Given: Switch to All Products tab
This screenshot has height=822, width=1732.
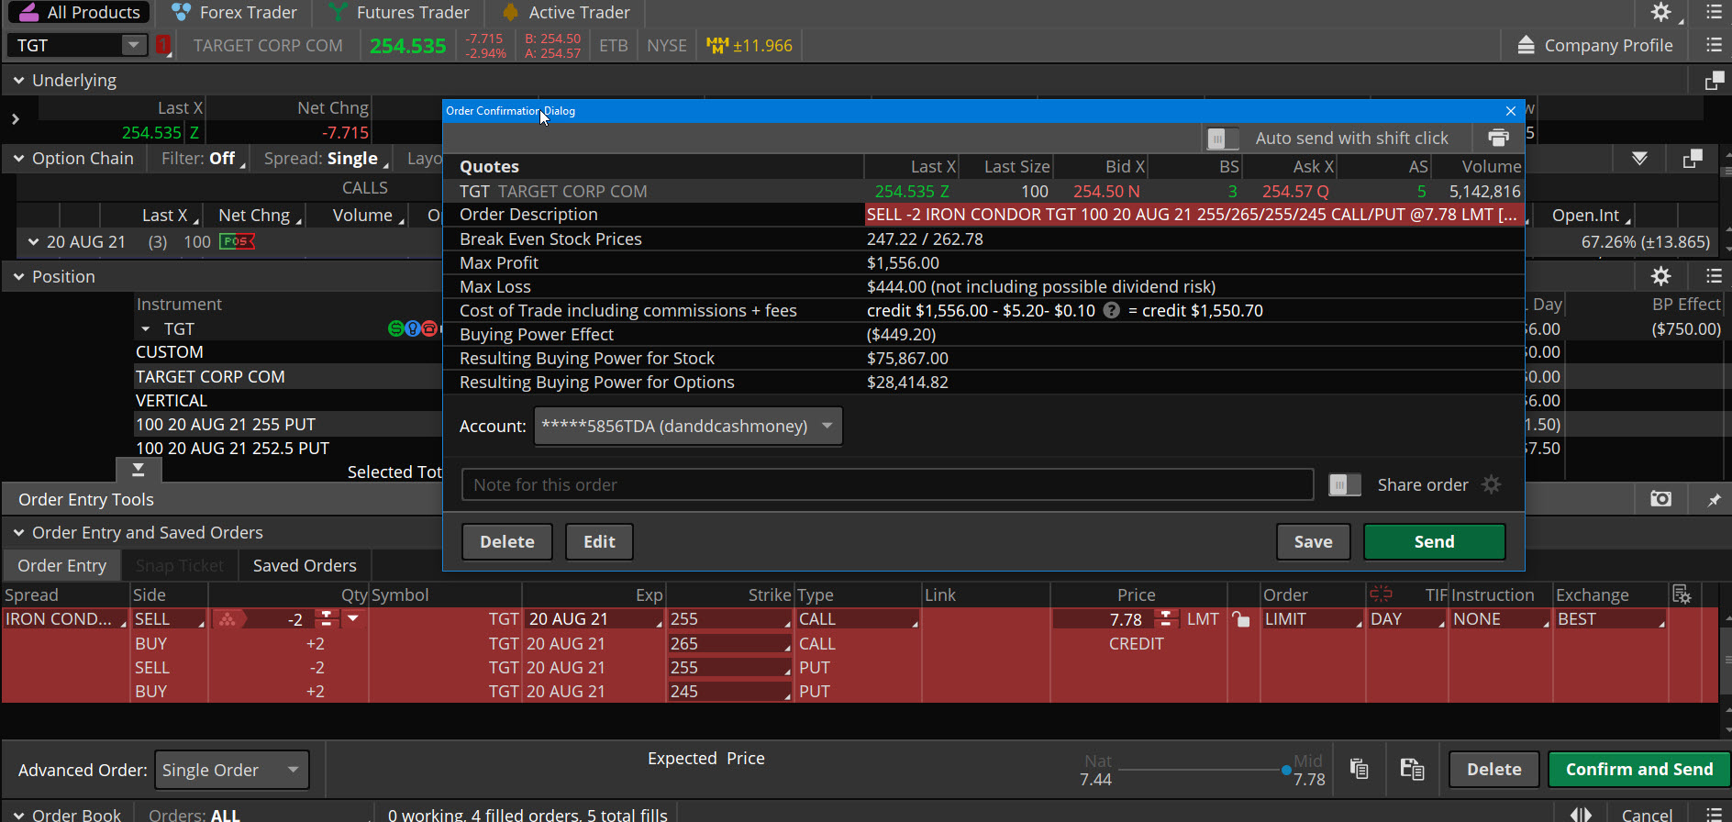Looking at the screenshot, I should 79,12.
